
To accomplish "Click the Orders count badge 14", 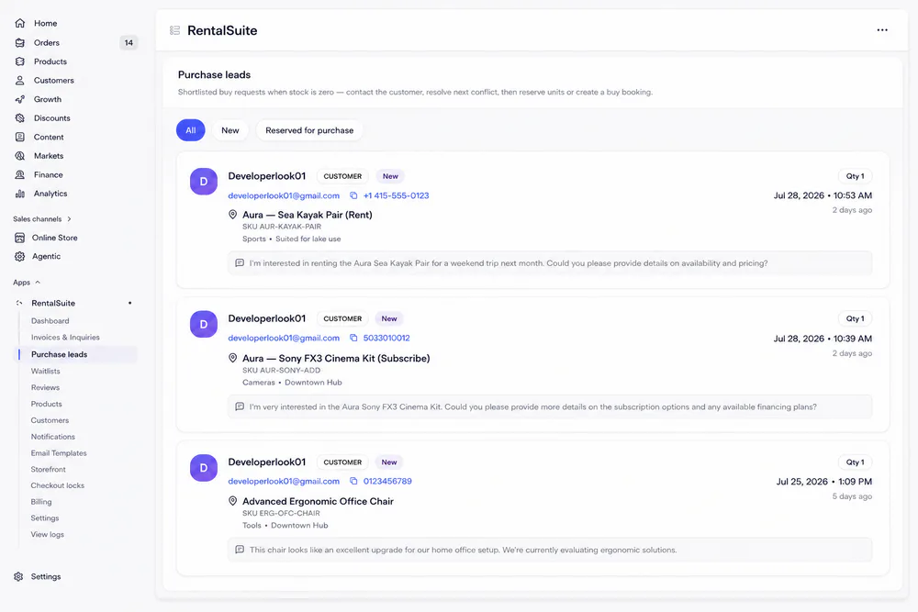I will click(x=129, y=43).
